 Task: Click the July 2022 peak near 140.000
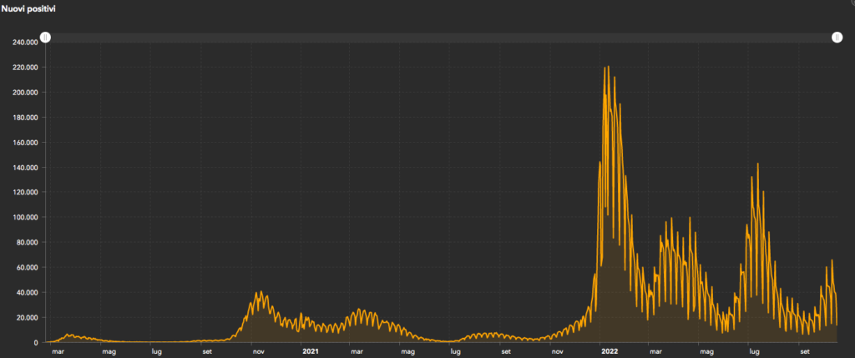pos(757,164)
